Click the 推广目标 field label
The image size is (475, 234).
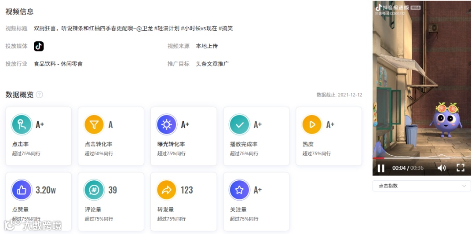pos(179,64)
